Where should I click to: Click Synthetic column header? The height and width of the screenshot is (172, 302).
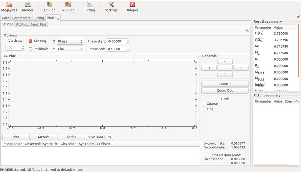coord(51,144)
